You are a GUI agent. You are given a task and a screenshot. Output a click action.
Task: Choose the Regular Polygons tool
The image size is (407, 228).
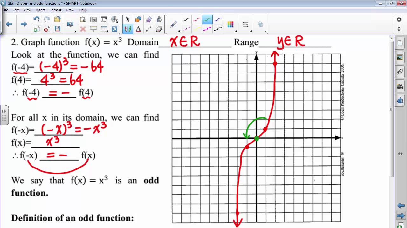tap(149, 20)
